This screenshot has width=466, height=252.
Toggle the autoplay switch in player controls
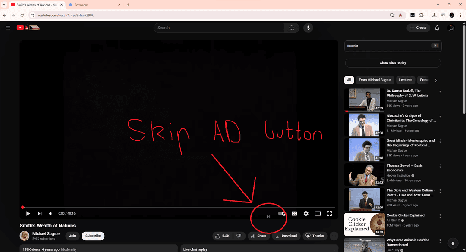click(282, 213)
